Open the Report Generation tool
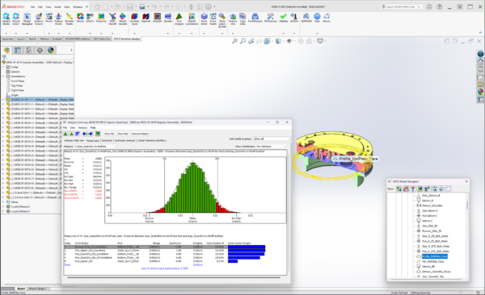Viewport: 485px width, 295px height. (x=192, y=19)
